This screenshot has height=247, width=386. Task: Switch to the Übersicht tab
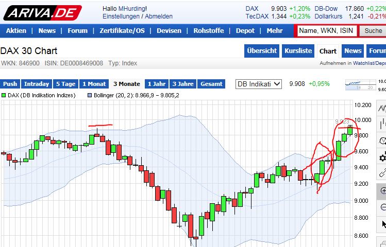pos(262,51)
